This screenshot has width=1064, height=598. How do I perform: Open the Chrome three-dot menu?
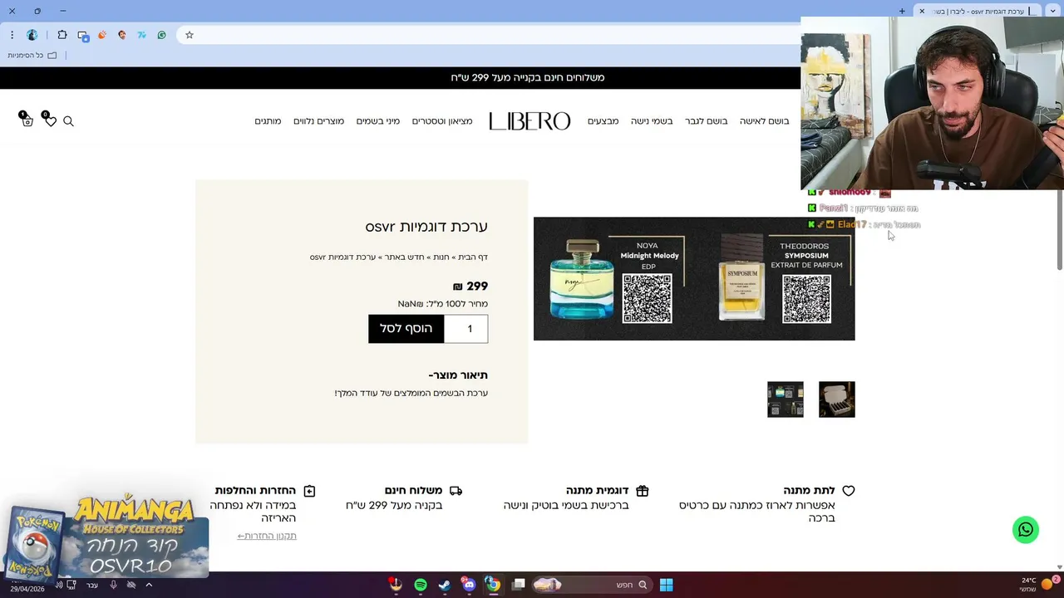[12, 35]
